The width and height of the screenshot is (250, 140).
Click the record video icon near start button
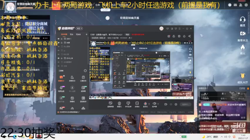point(166,104)
